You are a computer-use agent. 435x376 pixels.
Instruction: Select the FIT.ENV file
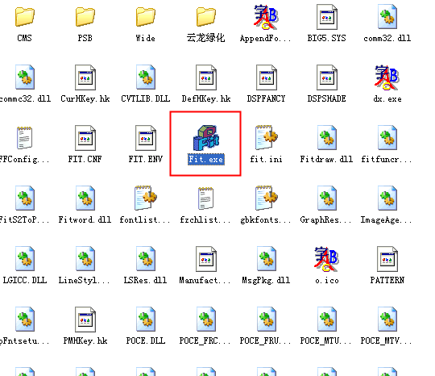pyautogui.click(x=146, y=138)
